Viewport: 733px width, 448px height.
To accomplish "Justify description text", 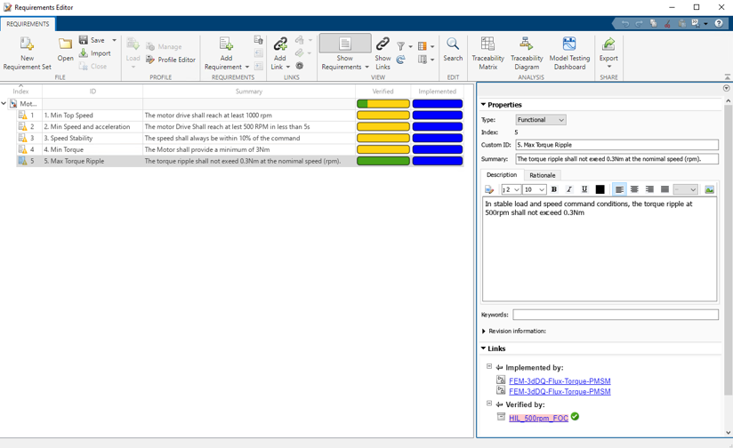I will (x=665, y=189).
